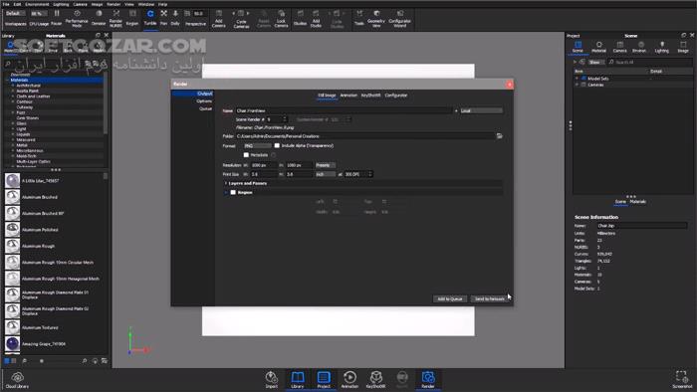Enable the Metadata checkbox
The width and height of the screenshot is (697, 392).
pyautogui.click(x=246, y=155)
